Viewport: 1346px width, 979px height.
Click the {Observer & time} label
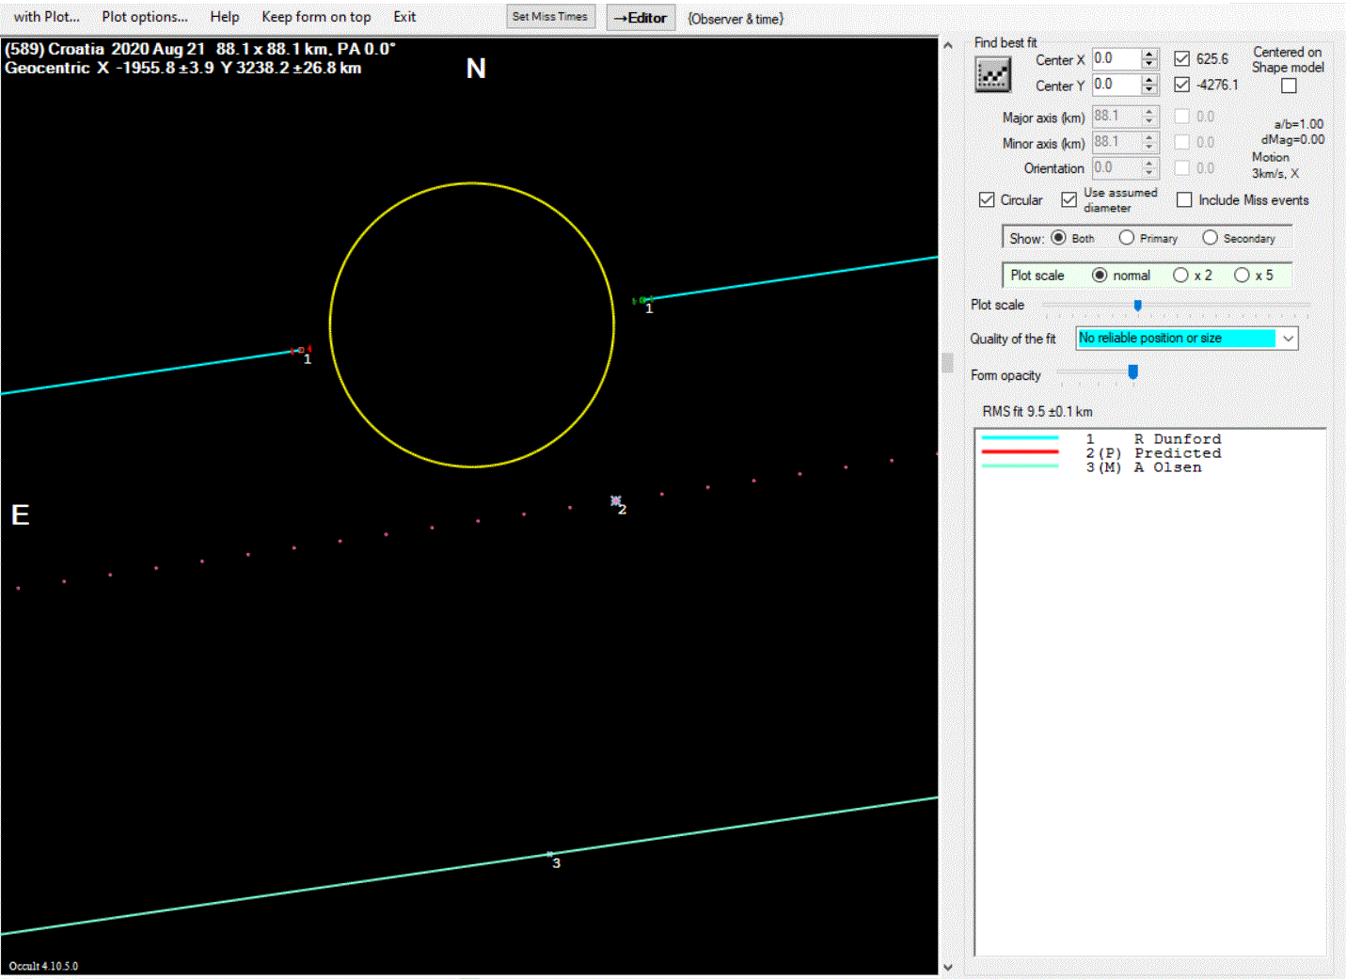736,19
